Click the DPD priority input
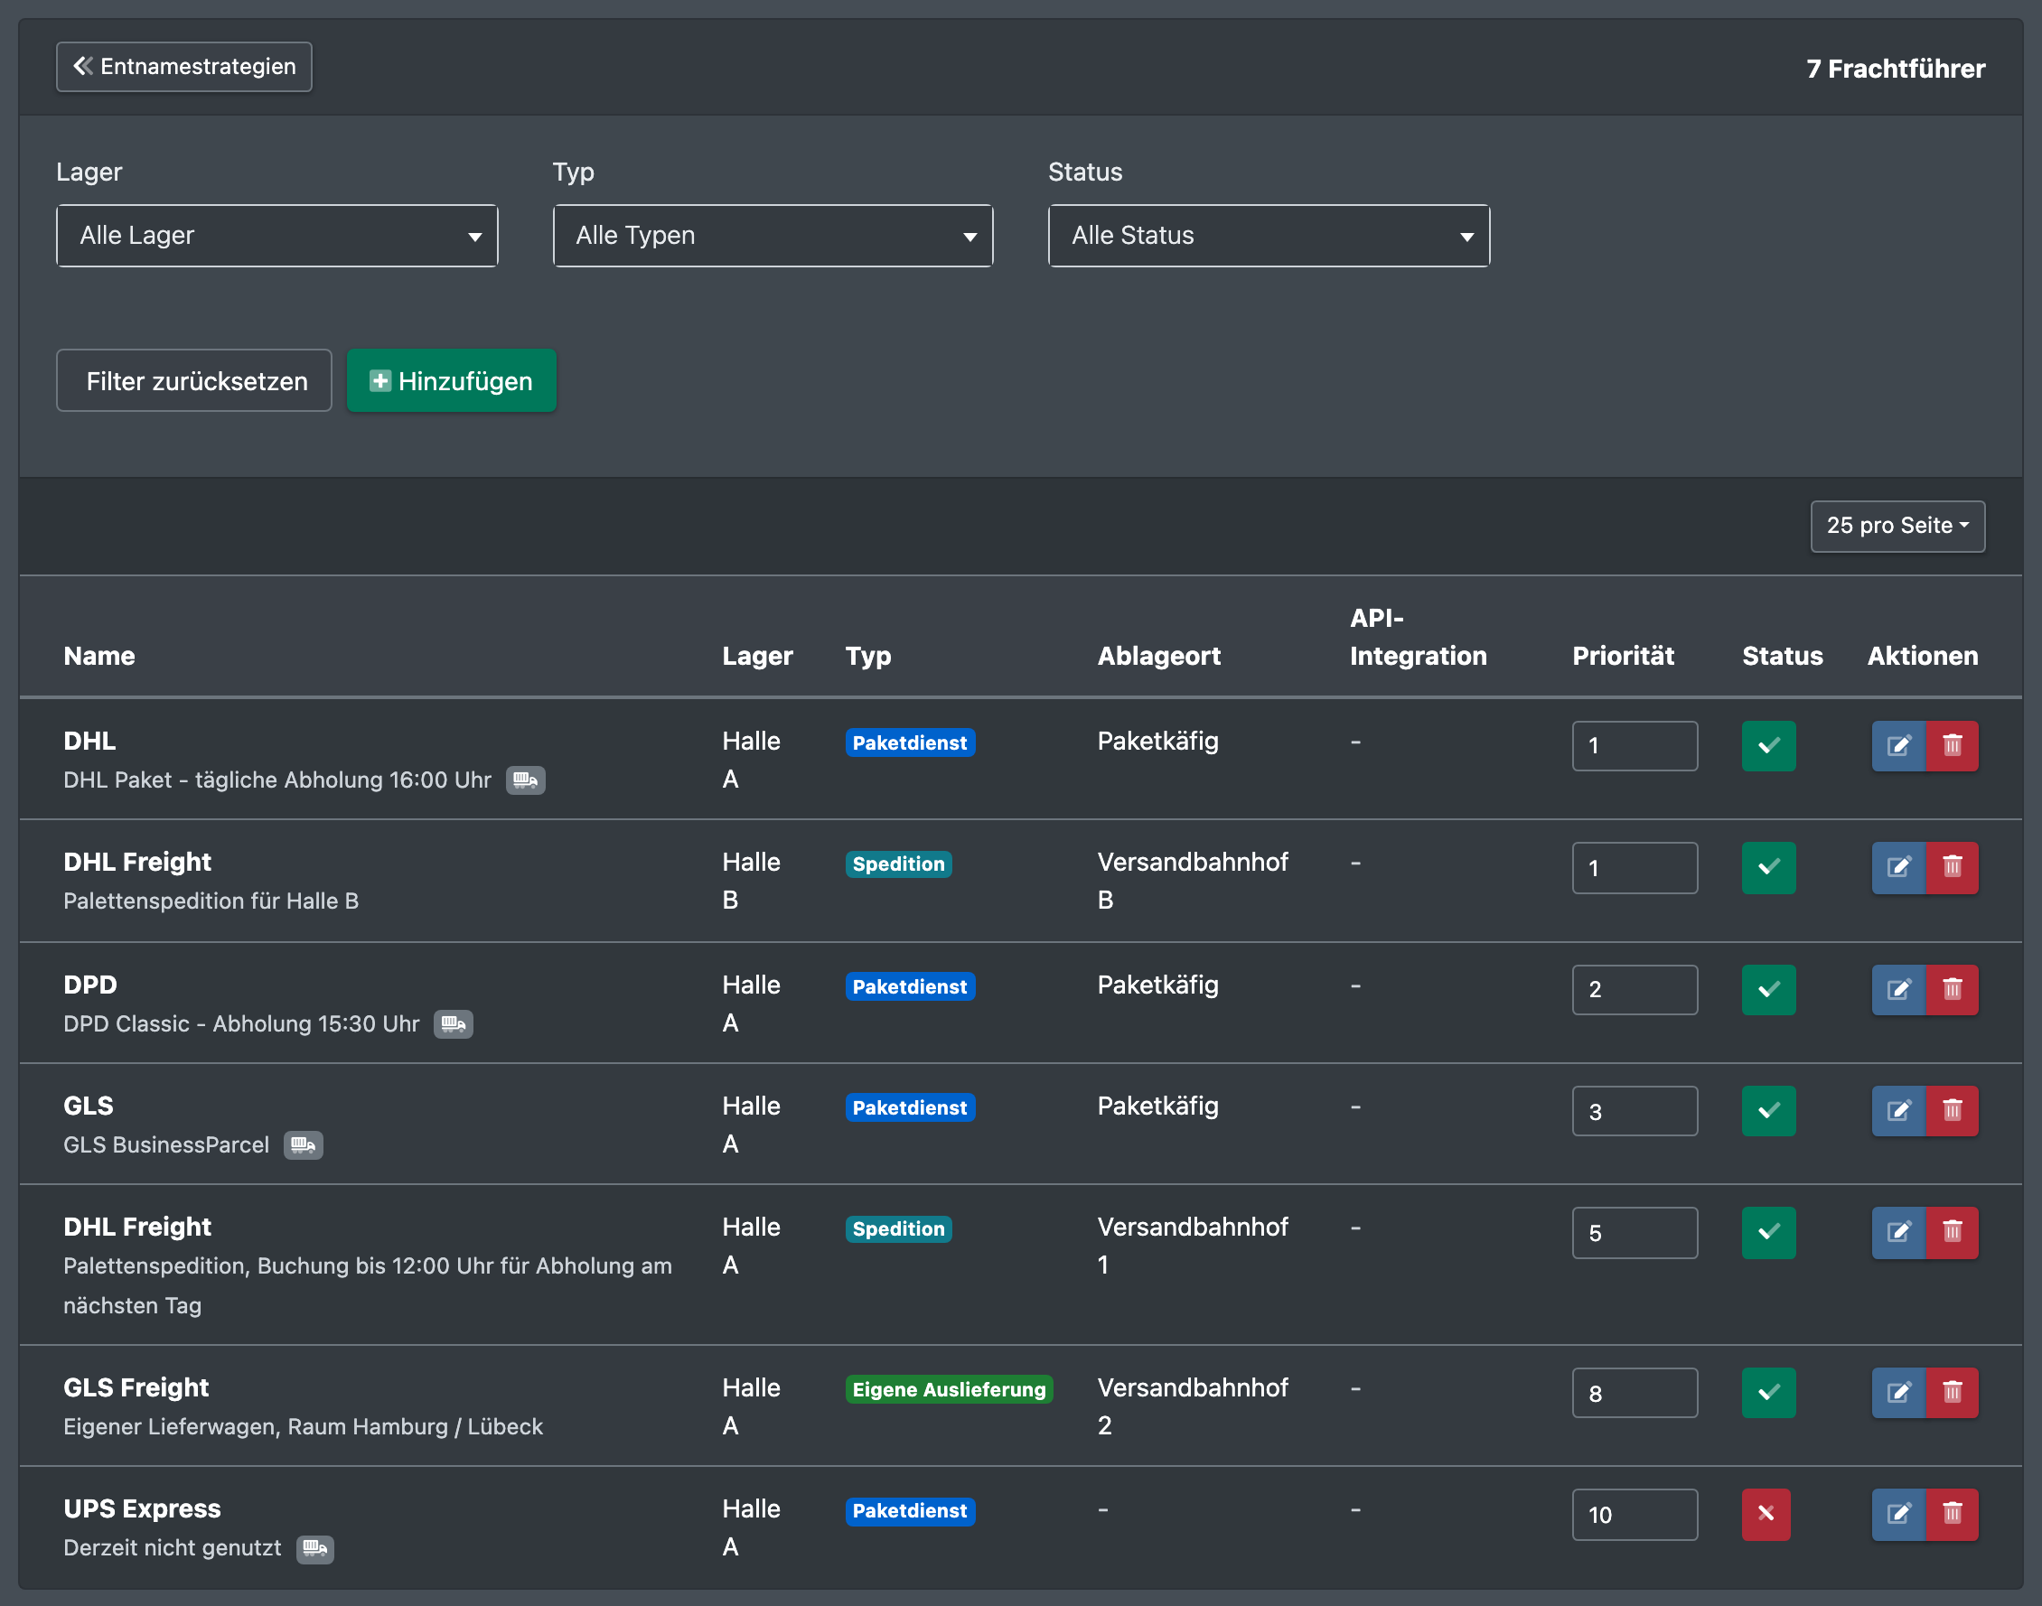 pos(1635,989)
